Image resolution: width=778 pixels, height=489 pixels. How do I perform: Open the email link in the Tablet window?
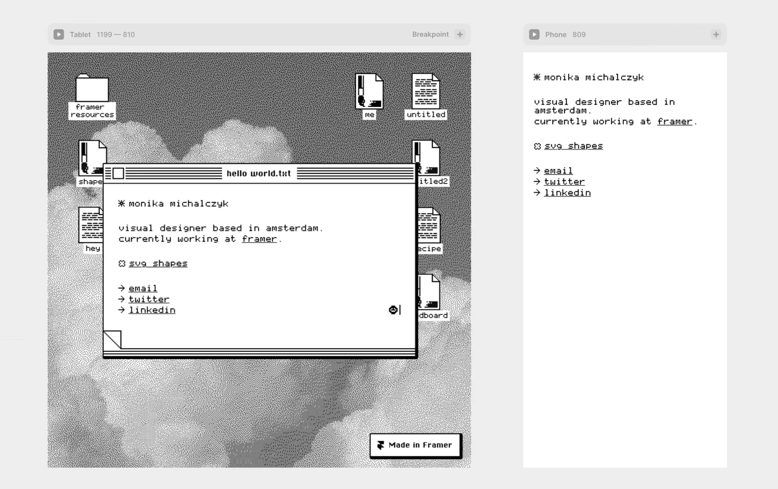143,288
